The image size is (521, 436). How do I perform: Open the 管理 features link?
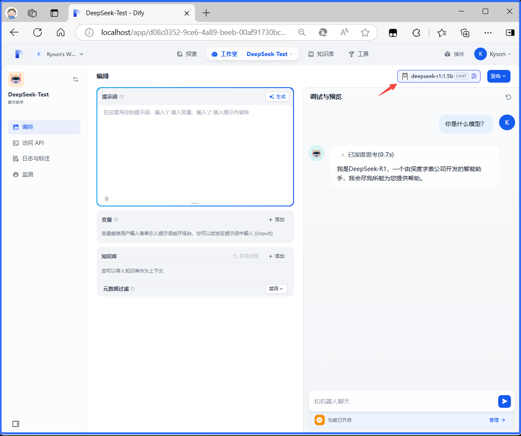pos(497,420)
